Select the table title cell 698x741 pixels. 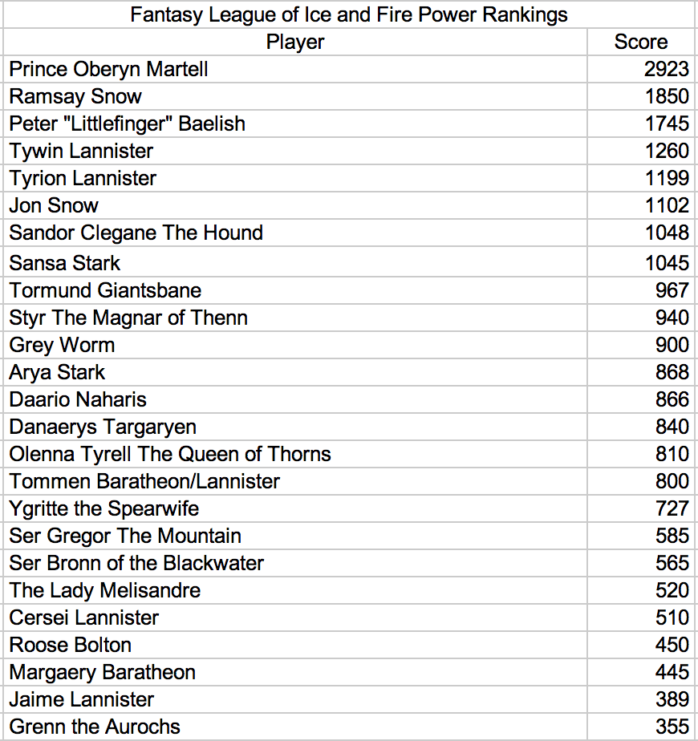click(x=350, y=14)
